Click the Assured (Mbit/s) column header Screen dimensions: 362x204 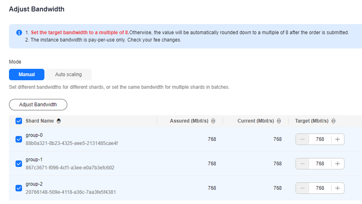point(189,121)
